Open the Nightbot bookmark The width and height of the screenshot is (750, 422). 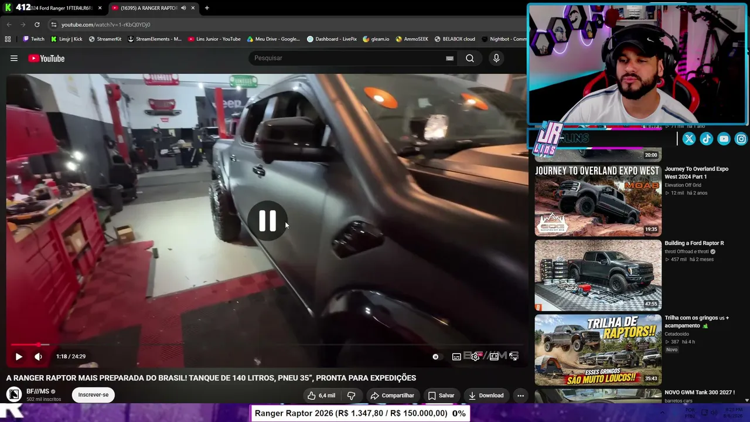click(x=504, y=39)
